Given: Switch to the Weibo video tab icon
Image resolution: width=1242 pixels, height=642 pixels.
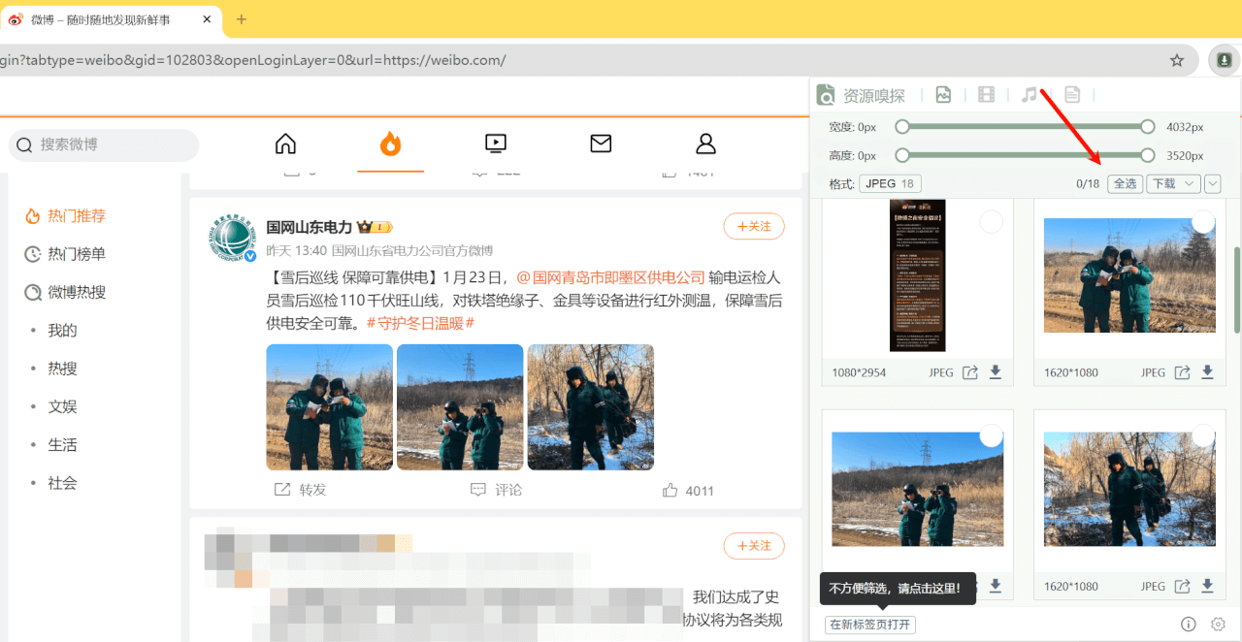Looking at the screenshot, I should 496,144.
